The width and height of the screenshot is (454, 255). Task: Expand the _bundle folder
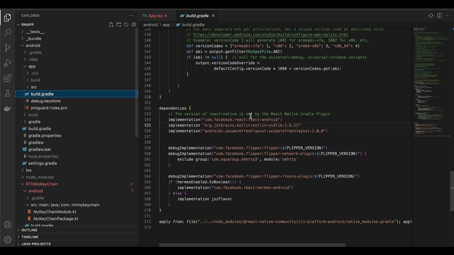[33, 39]
